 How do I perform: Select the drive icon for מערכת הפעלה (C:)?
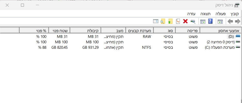tap(238, 47)
